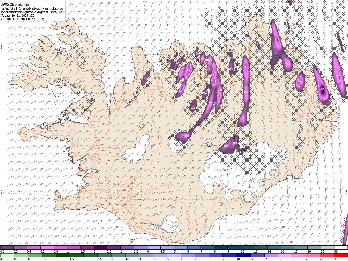Pick dark teal upper legend swatch starting at 8
Image resolution: width=348 pixels, height=261 pixels.
220,248
